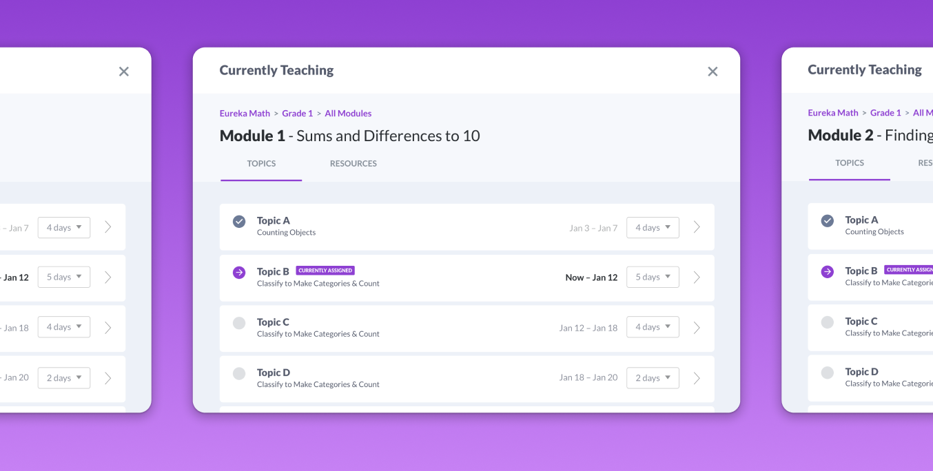Screen dimensions: 933x471
Task: Open the All Modules breadcrumb link
Action: [348, 113]
